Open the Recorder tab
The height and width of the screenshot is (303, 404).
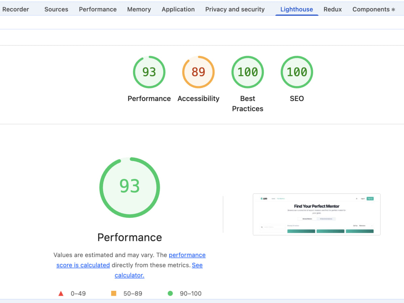click(15, 9)
